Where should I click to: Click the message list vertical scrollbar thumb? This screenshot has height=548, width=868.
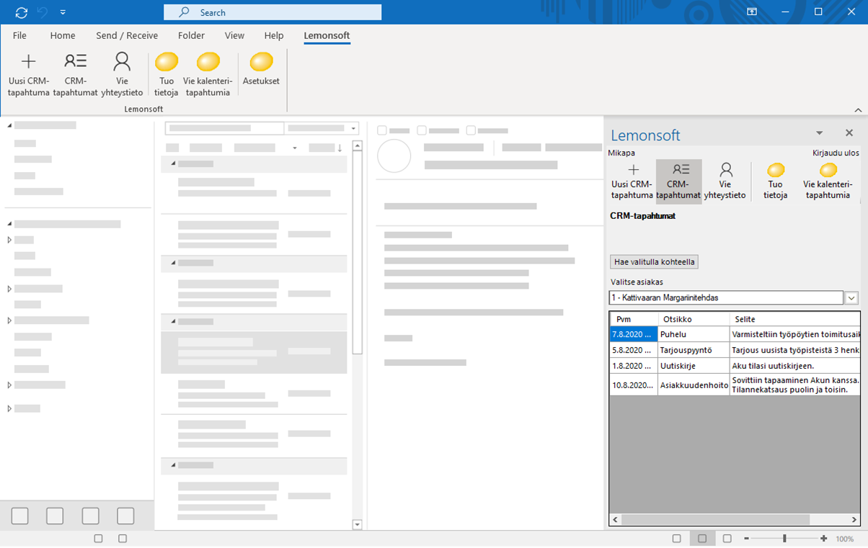coord(357,252)
